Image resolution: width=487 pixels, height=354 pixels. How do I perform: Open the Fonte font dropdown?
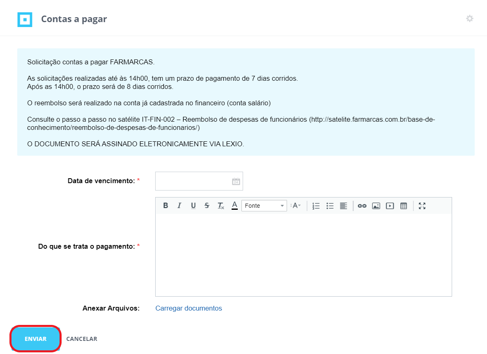tap(264, 206)
